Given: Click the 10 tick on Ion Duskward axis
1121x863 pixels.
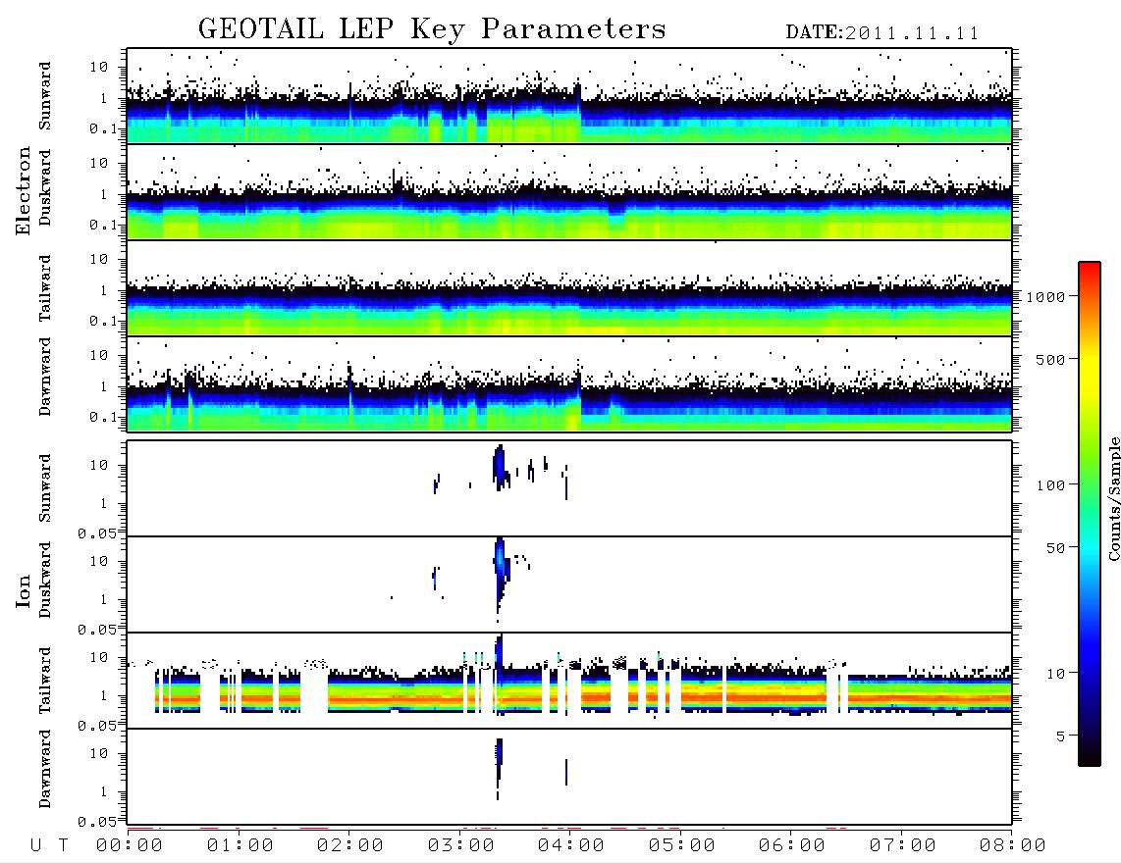Looking at the screenshot, I should tap(99, 562).
